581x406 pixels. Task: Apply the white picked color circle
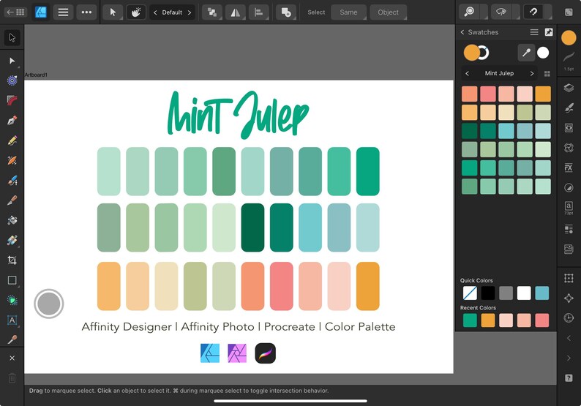tap(543, 53)
